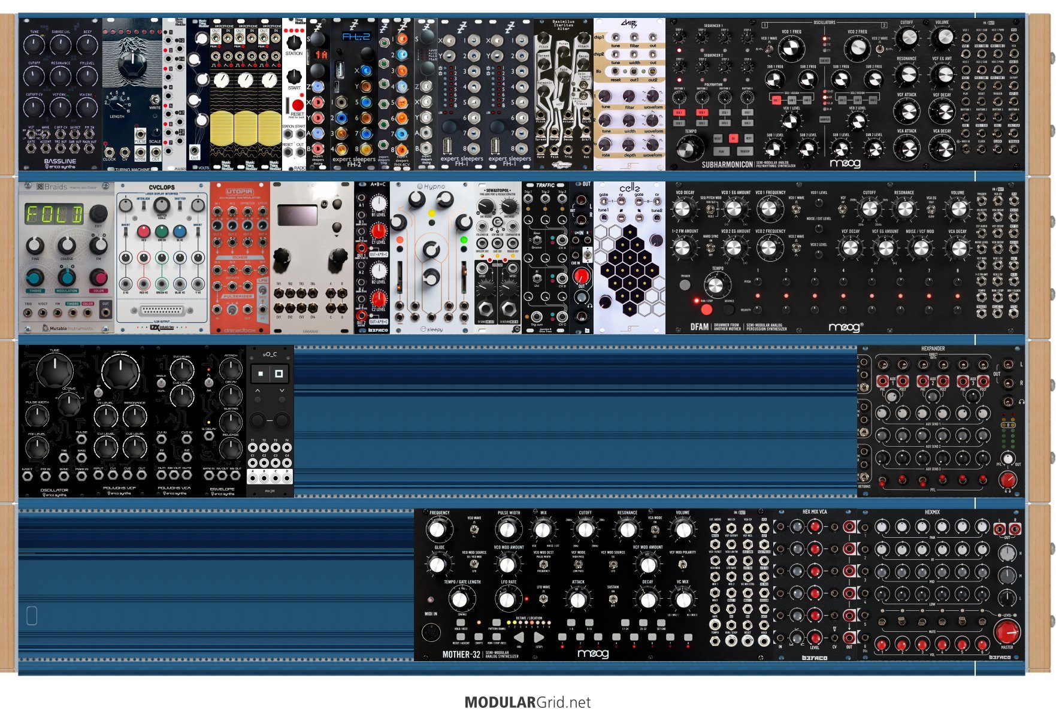1056x715 pixels.
Task: Click the Mother-32 left arrow KB button
Action: pyautogui.click(x=519, y=638)
